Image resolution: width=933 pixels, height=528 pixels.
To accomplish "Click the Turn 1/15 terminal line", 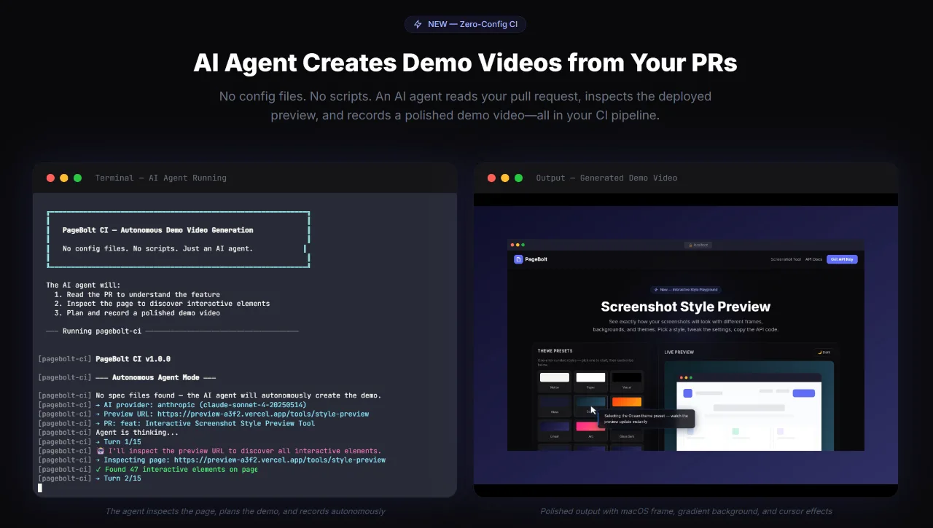I will coord(118,441).
